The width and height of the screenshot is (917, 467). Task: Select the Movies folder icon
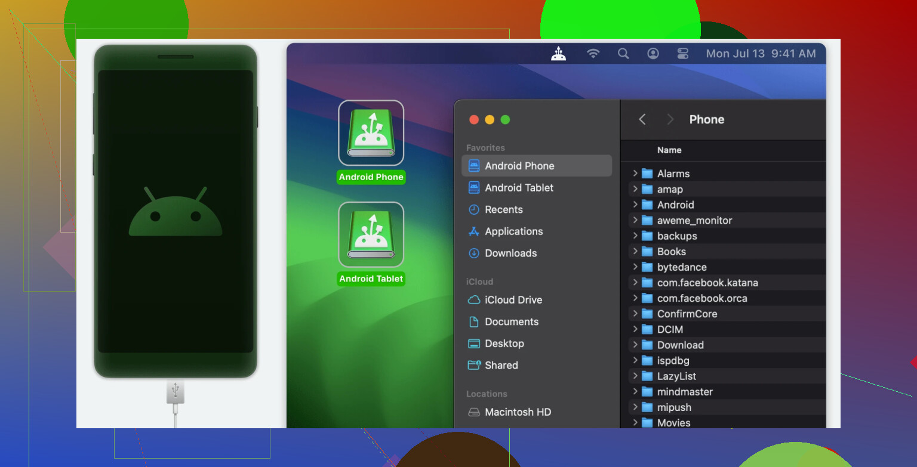[x=647, y=423]
